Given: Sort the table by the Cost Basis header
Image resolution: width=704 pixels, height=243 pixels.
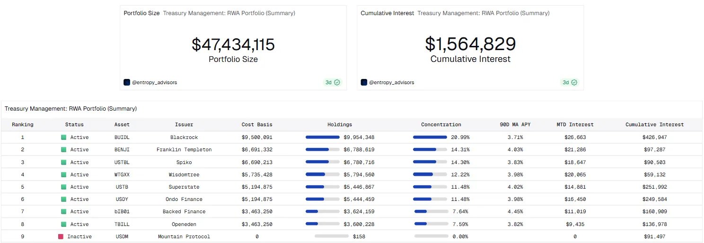Looking at the screenshot, I should (257, 124).
